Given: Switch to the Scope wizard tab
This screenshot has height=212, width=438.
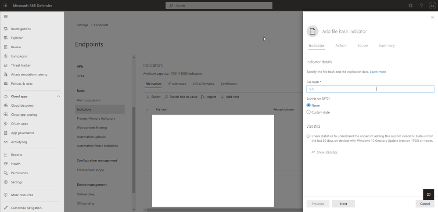Looking at the screenshot, I should tap(363, 46).
